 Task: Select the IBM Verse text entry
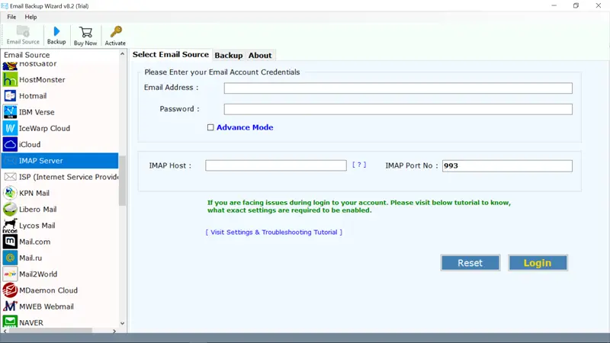(37, 112)
